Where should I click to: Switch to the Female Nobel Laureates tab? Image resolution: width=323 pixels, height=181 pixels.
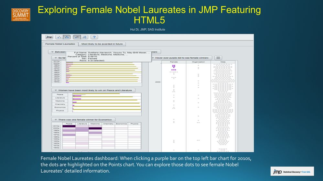(60, 44)
